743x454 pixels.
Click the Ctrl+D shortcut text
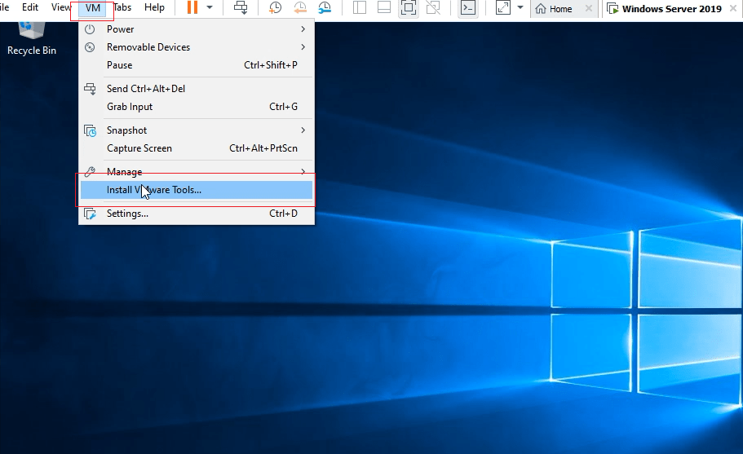[x=283, y=214]
